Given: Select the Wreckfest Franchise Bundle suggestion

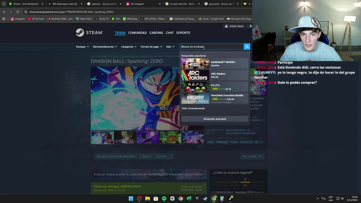Looking at the screenshot, I should pyautogui.click(x=215, y=98).
